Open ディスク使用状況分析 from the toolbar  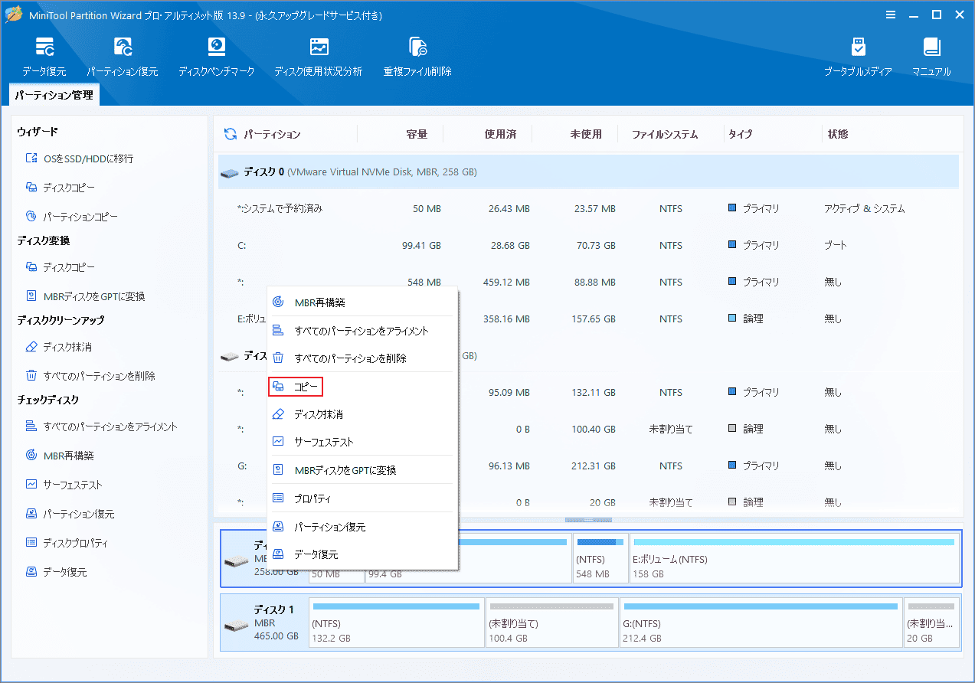(319, 56)
